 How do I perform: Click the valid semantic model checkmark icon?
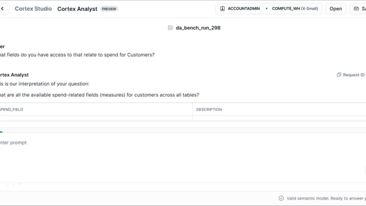tap(281, 199)
